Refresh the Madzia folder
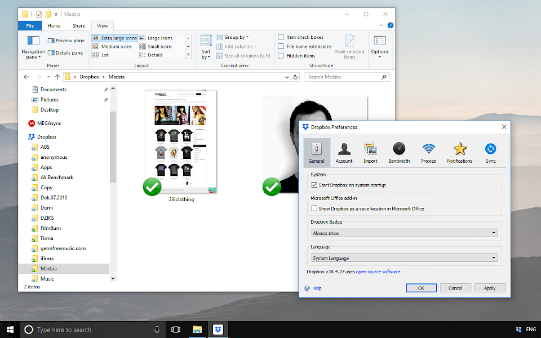The height and width of the screenshot is (338, 541). pos(295,77)
